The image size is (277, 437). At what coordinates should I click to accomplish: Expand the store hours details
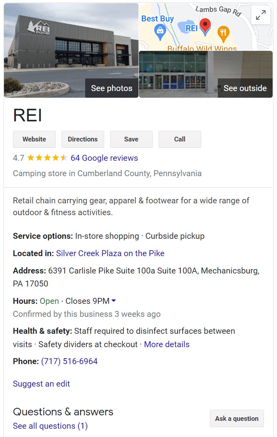tap(113, 300)
